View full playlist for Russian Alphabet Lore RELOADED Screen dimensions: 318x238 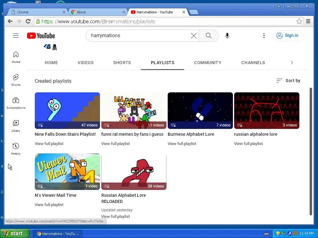[x=116, y=217]
